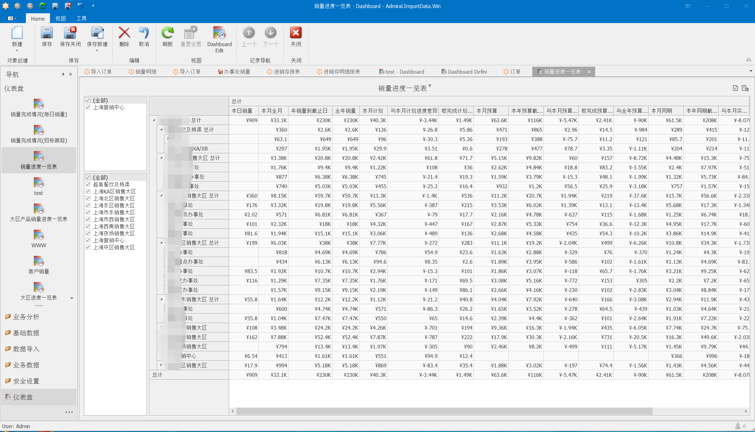755x432 pixels.
Task: Expand the navigation dashboards overflow arrow
Action: (72, 298)
